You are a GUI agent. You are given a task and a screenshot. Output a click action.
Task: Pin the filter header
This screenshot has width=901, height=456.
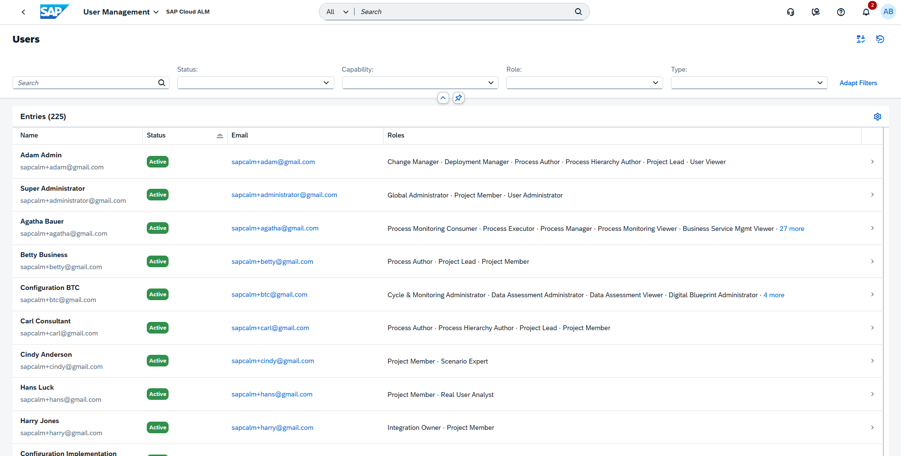click(x=458, y=98)
